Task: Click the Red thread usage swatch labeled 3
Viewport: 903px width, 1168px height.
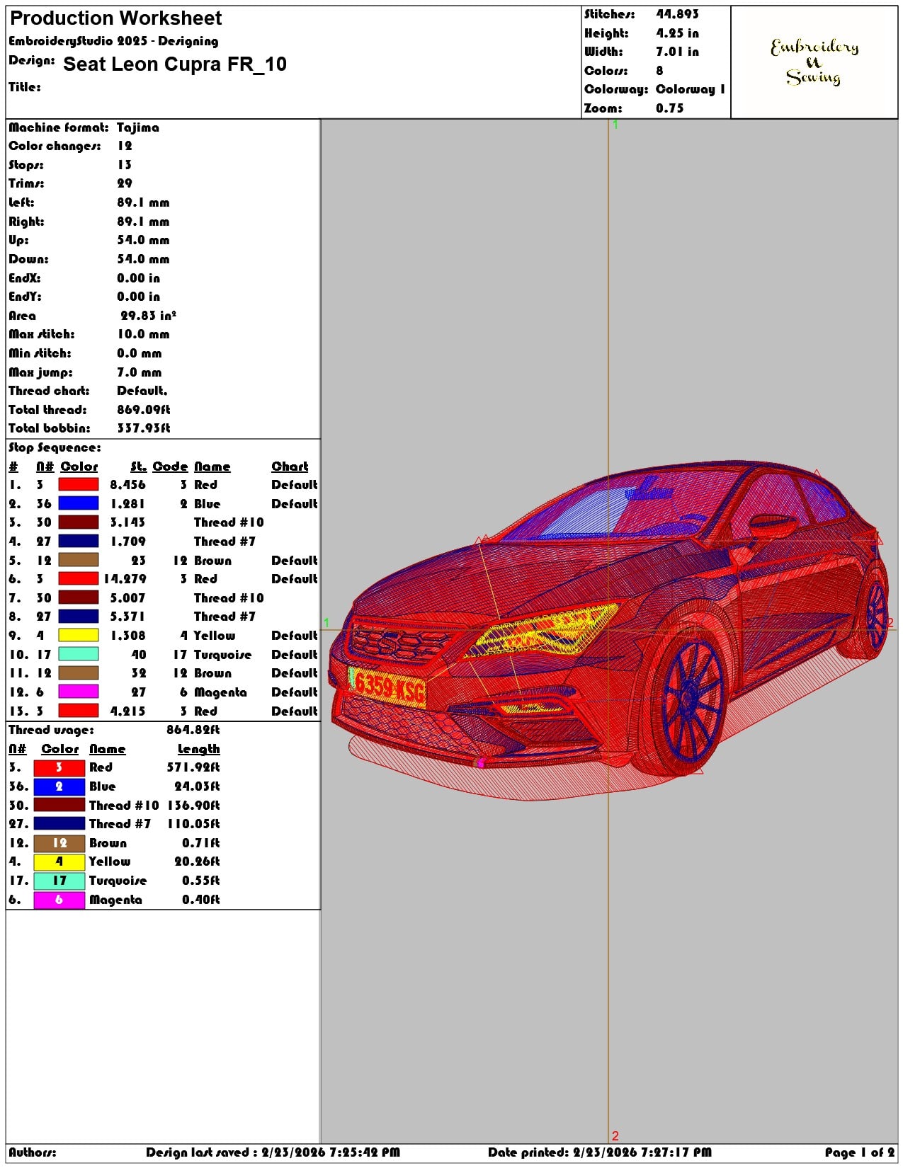Action: point(59,767)
